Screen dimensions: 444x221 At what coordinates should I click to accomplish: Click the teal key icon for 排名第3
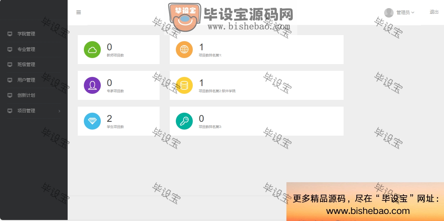coord(184,121)
